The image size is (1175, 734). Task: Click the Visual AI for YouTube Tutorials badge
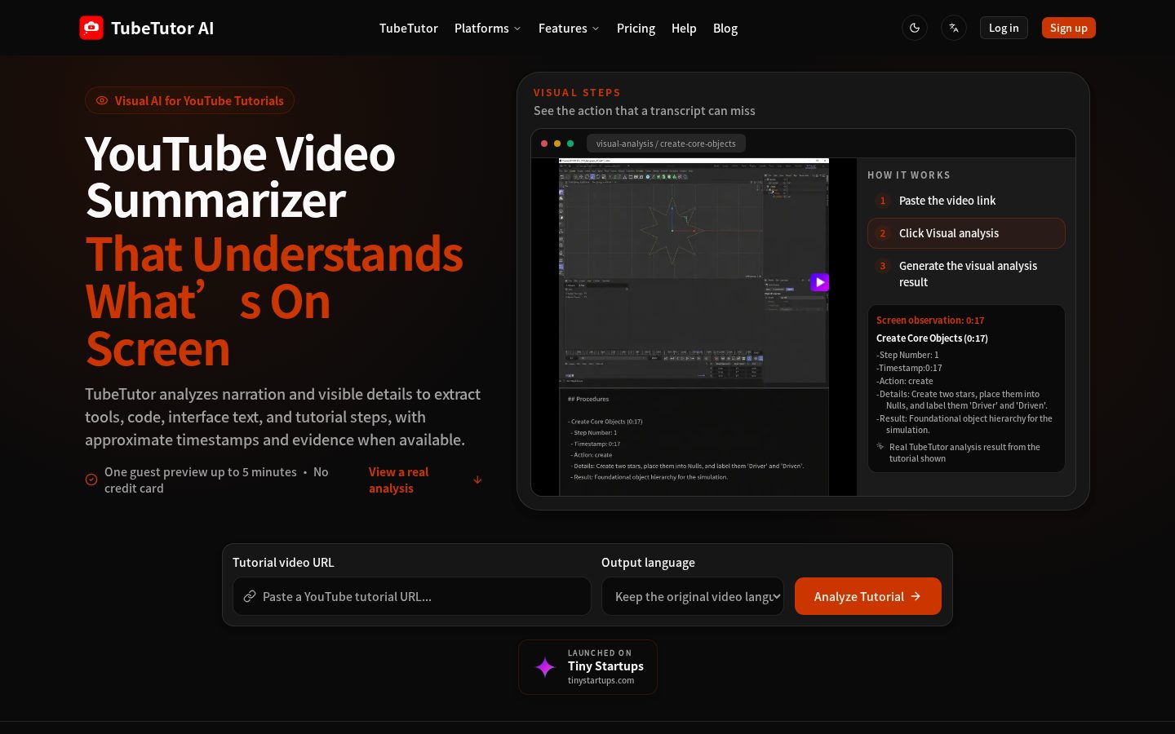pyautogui.click(x=189, y=100)
